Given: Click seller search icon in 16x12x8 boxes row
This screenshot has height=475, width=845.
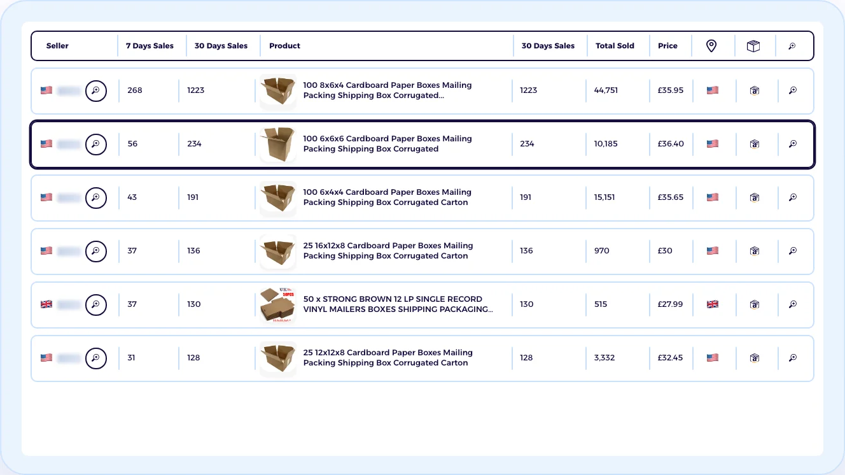Looking at the screenshot, I should 96,251.
